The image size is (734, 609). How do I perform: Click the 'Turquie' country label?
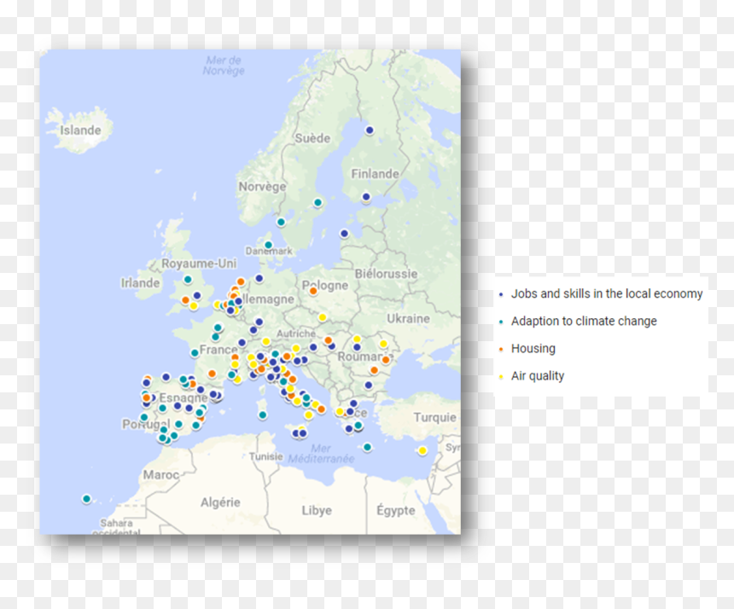coord(435,417)
